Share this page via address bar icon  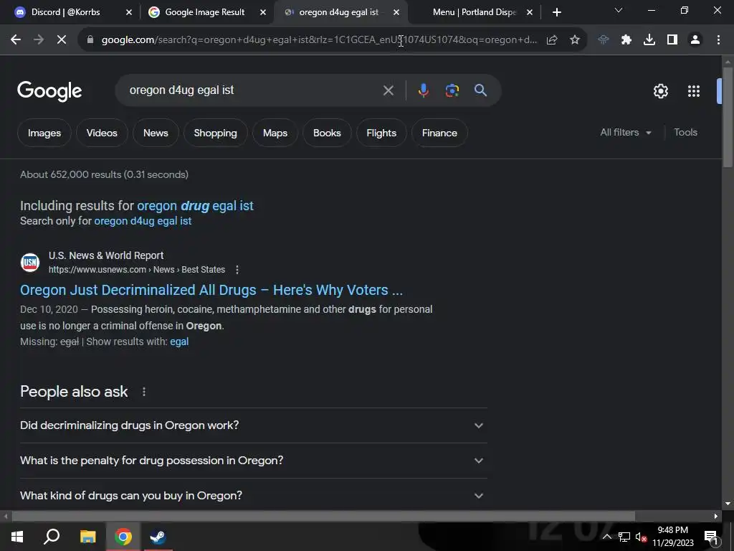[x=552, y=40]
